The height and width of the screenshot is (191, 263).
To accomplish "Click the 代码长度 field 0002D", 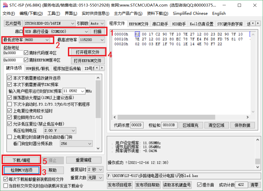I will tap(137, 125).
